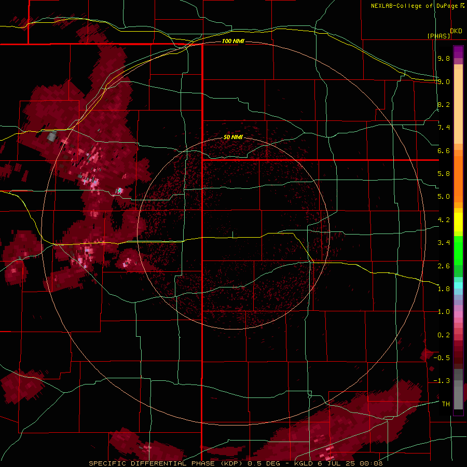The image size is (467, 467).
Task: Select the 9.0 value on the color scale
Action: pyautogui.click(x=444, y=81)
